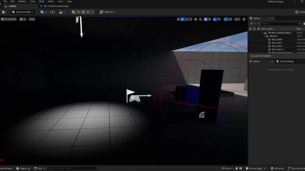
Task: Collapse the ThirdPersonMap (Editor) tree node
Action: 263,33
